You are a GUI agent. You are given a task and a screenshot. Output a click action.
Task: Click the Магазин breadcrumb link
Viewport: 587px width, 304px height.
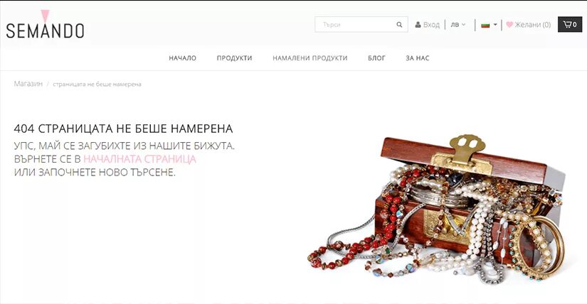pos(28,84)
